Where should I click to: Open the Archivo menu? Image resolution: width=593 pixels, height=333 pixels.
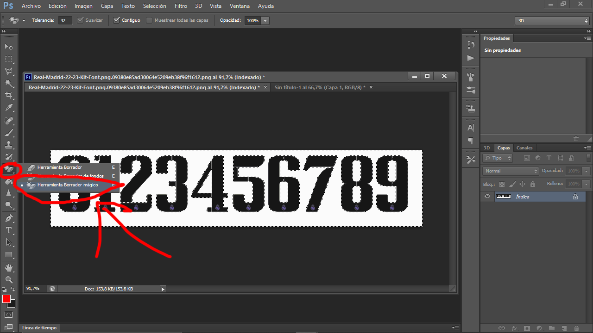point(31,6)
